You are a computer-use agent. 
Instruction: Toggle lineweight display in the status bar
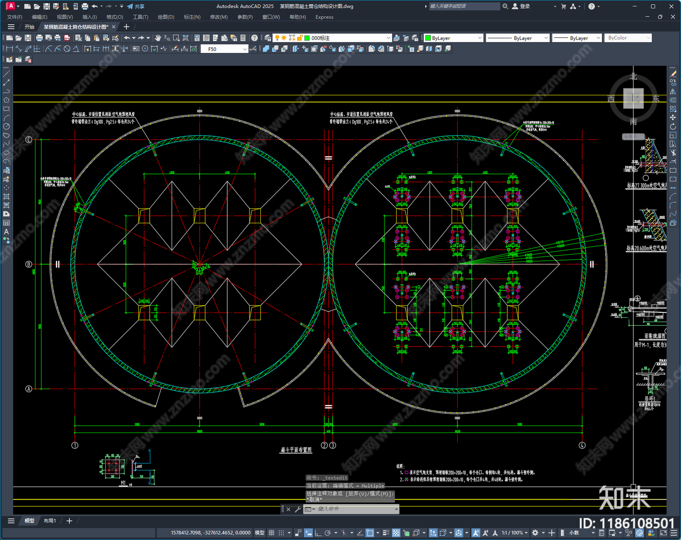386,533
